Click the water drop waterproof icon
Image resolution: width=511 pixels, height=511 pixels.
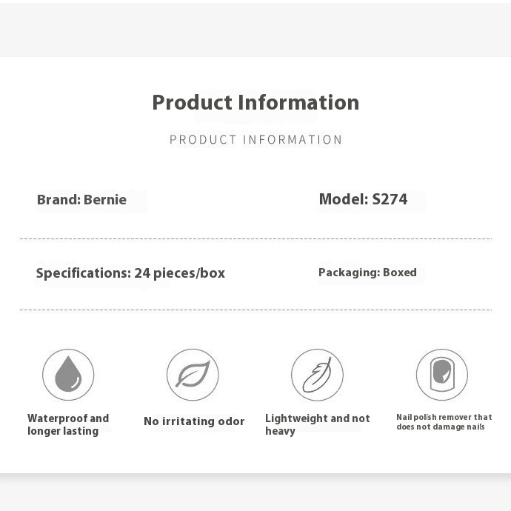coord(68,375)
